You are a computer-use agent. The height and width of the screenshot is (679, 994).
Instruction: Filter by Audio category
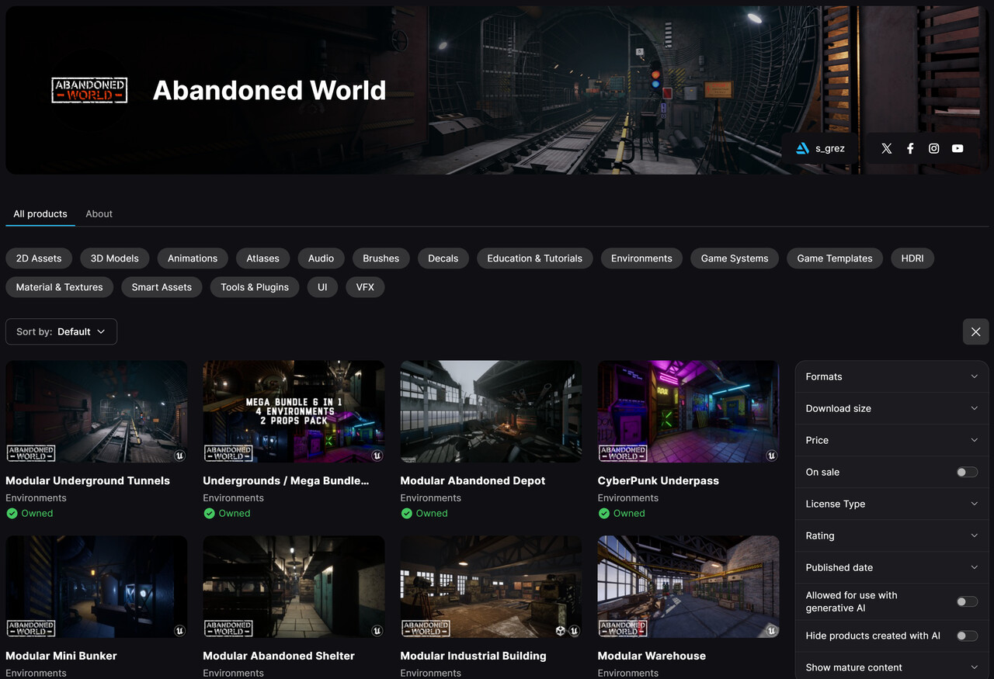321,258
